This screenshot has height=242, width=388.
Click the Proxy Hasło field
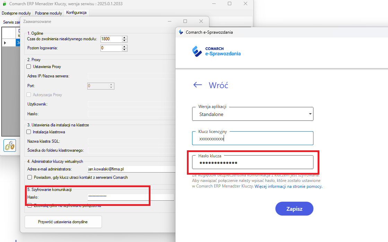pos(131,114)
